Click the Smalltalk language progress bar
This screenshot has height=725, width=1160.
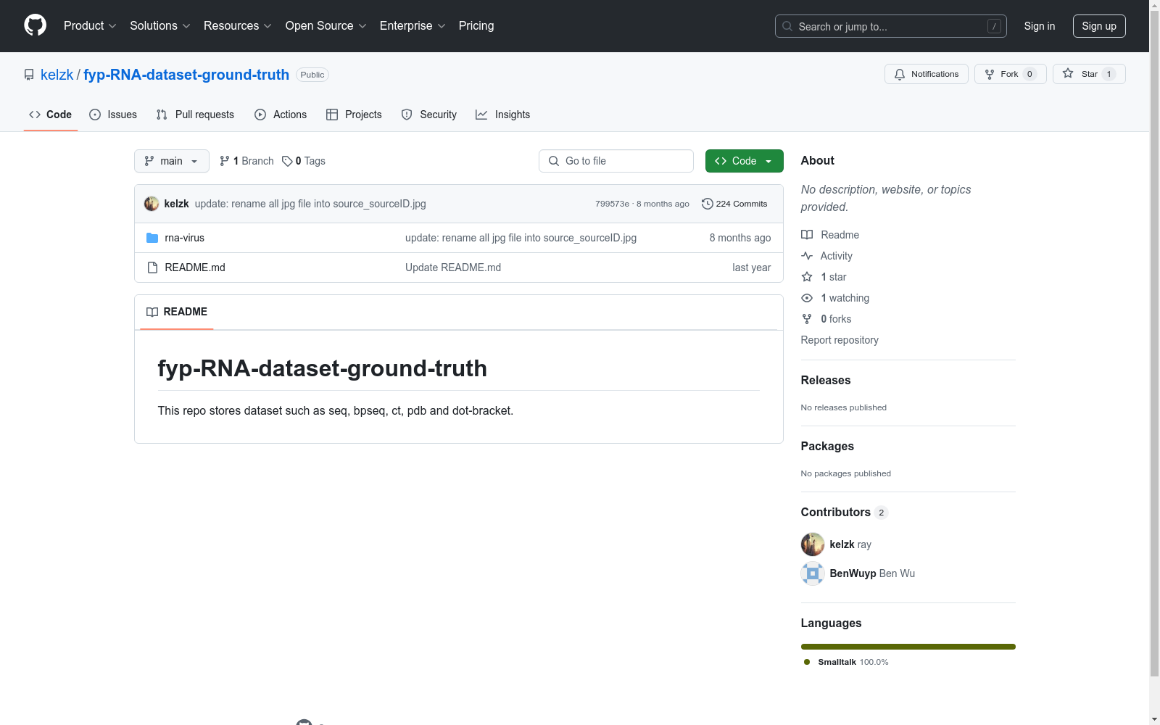coord(908,647)
